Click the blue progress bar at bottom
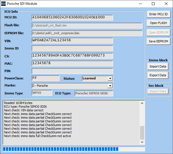Screen dimensions: 173x154 coord(73,149)
